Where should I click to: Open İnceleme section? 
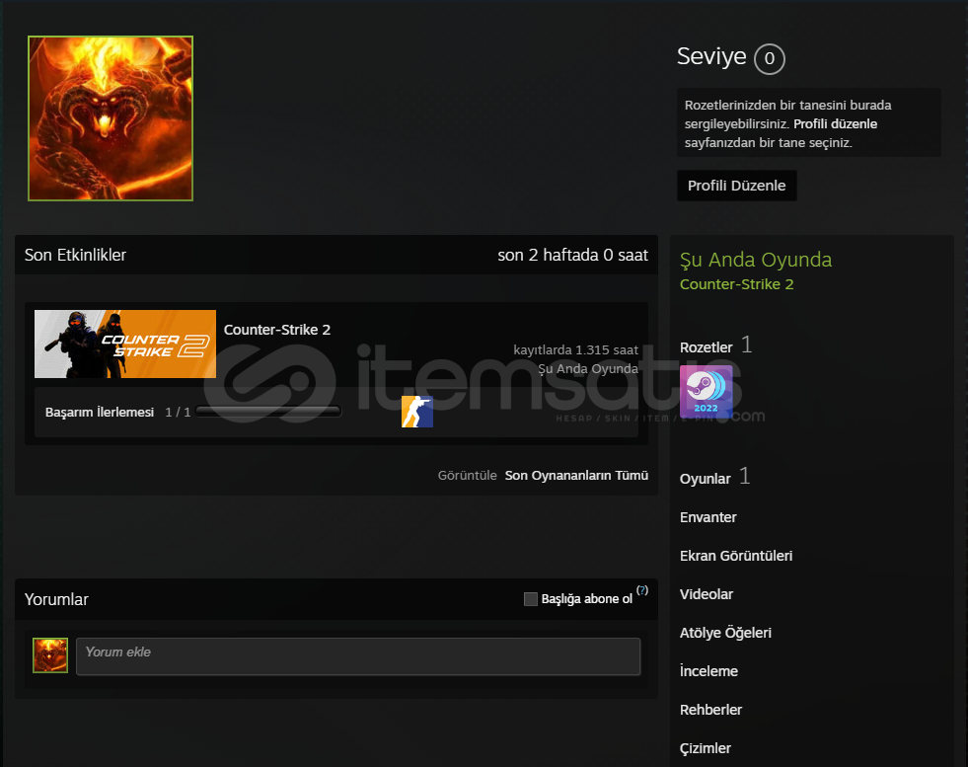pyautogui.click(x=708, y=671)
